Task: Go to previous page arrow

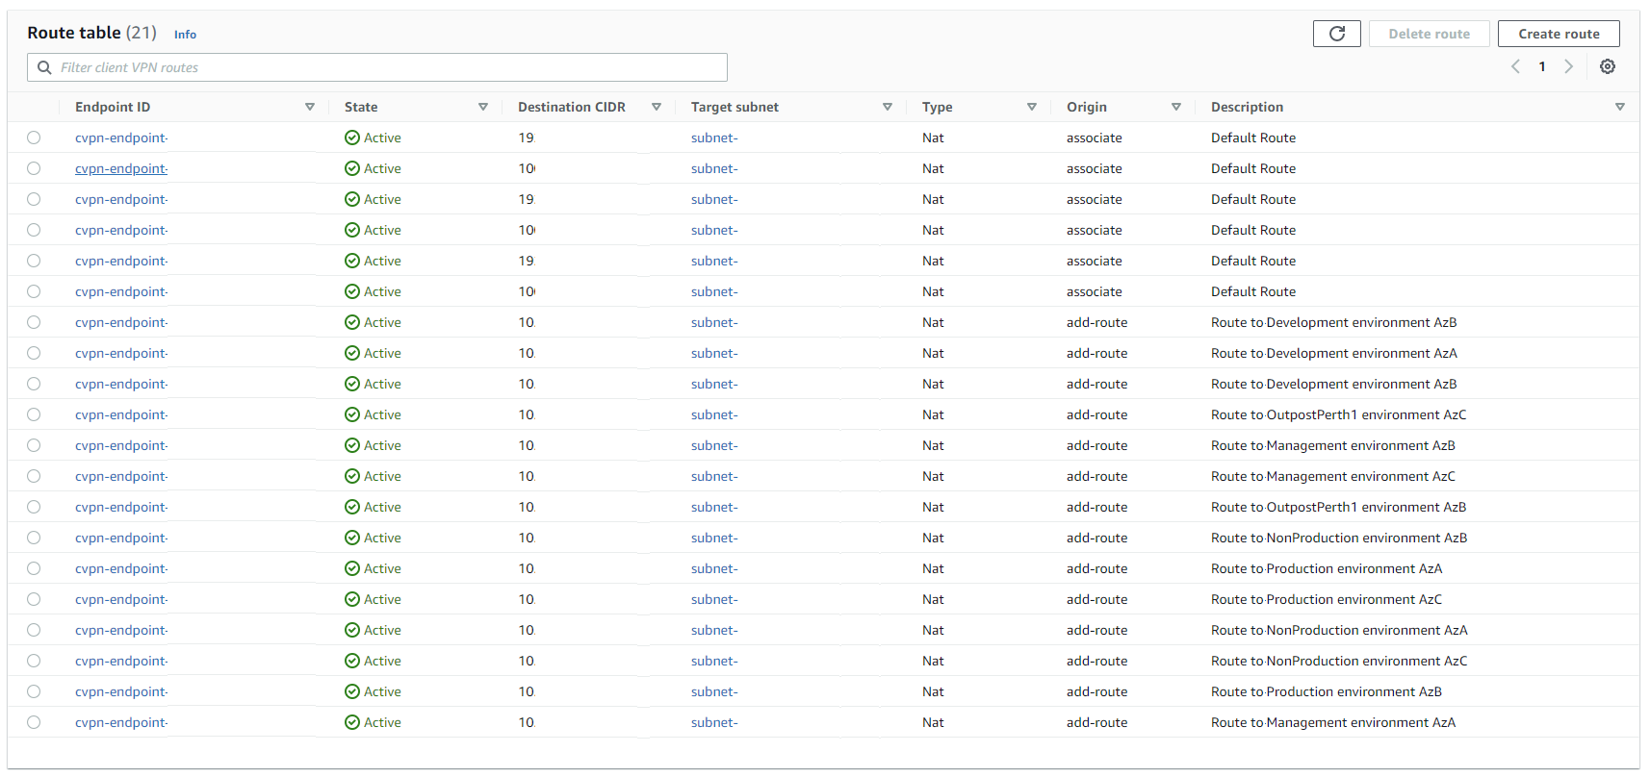Action: pos(1515,66)
